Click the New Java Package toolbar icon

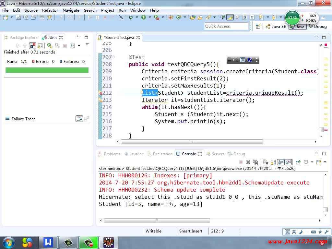point(171,18)
